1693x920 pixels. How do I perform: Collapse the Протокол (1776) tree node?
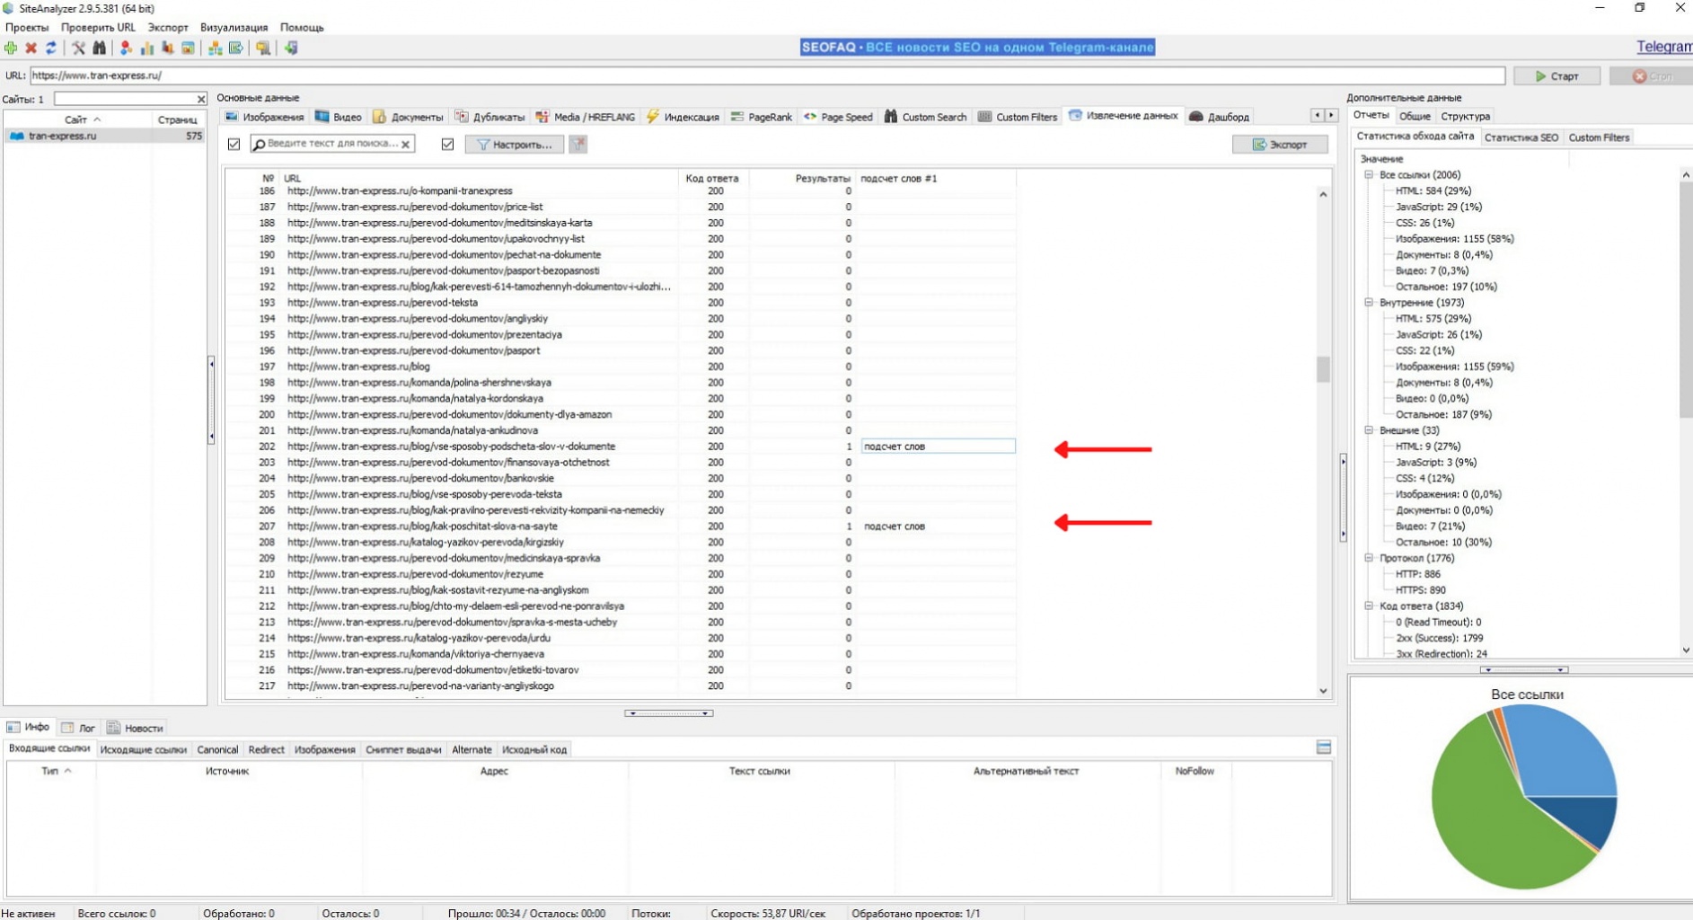[x=1369, y=558]
